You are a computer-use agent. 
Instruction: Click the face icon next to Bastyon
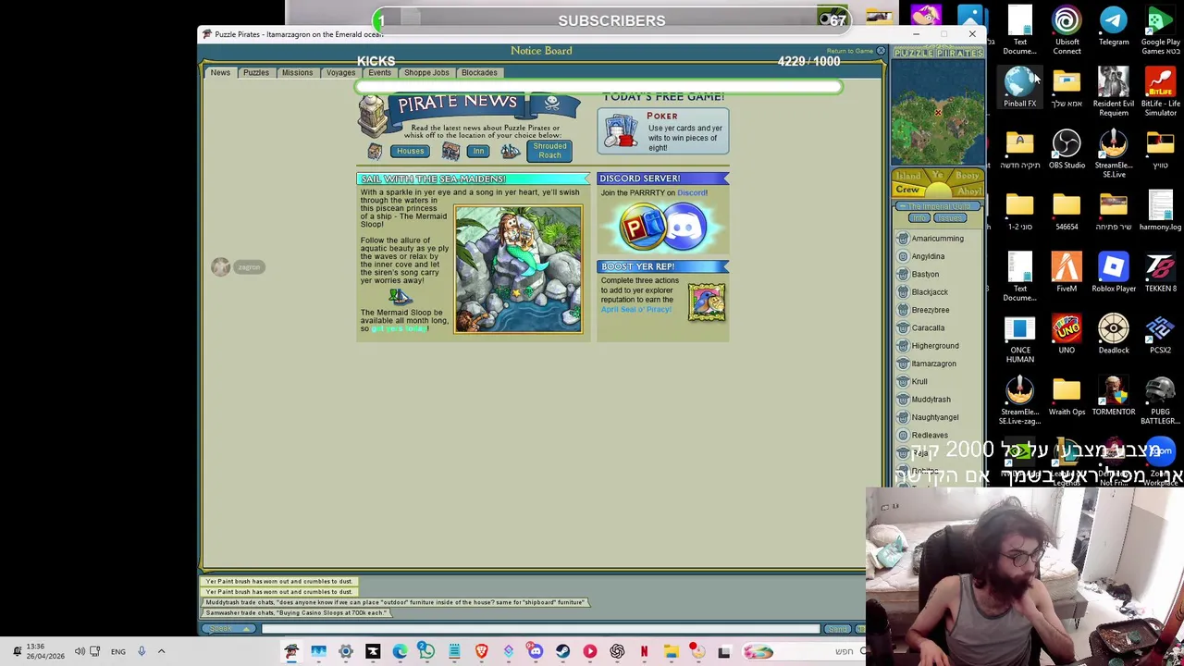(x=903, y=274)
